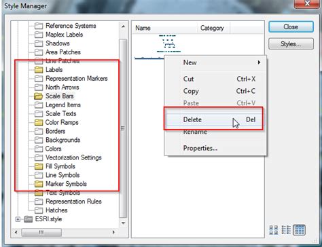The height and width of the screenshot is (247, 322).
Task: Choose Cut from the context menu
Action: [x=215, y=79]
